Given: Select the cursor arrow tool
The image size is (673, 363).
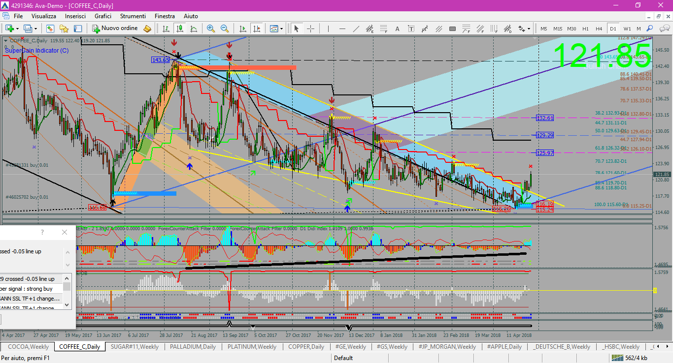Looking at the screenshot, I should click(296, 29).
